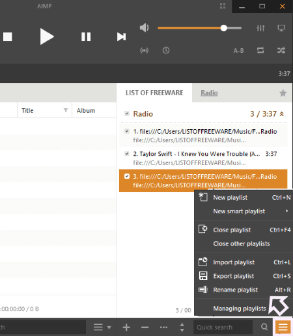Skip to the next track
This screenshot has height=336, width=293.
coord(121,37)
